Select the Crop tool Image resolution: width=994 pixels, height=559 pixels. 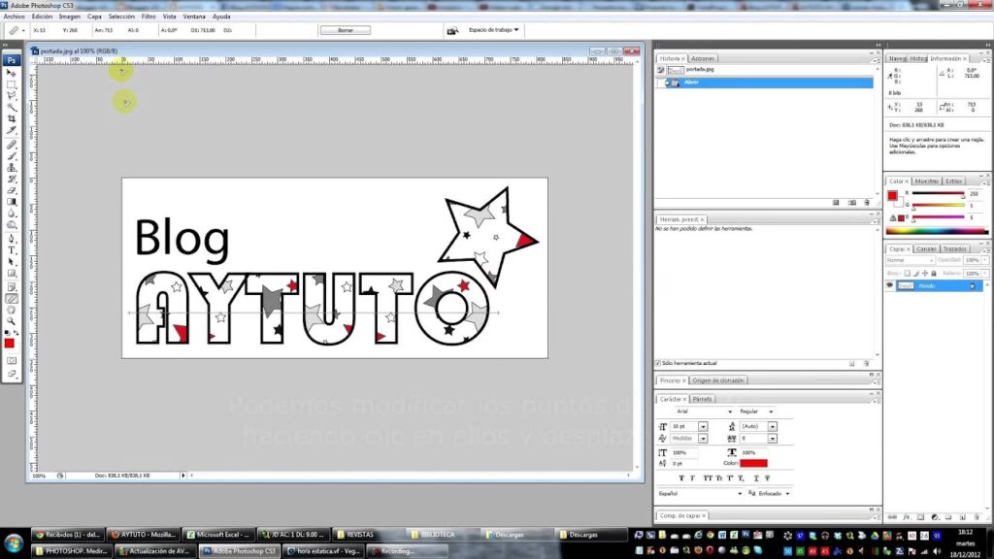(x=12, y=118)
